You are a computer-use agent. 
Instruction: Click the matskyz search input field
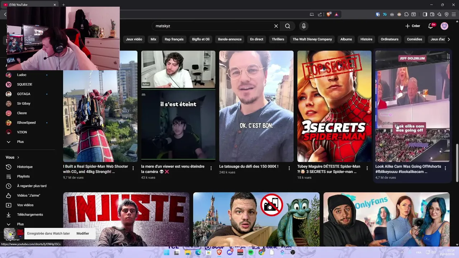pyautogui.click(x=213, y=26)
